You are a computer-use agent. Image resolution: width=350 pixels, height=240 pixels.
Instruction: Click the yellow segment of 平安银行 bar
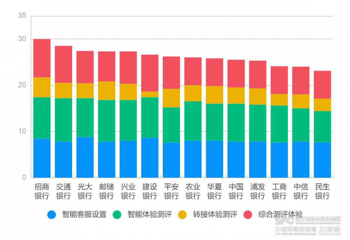click(171, 98)
